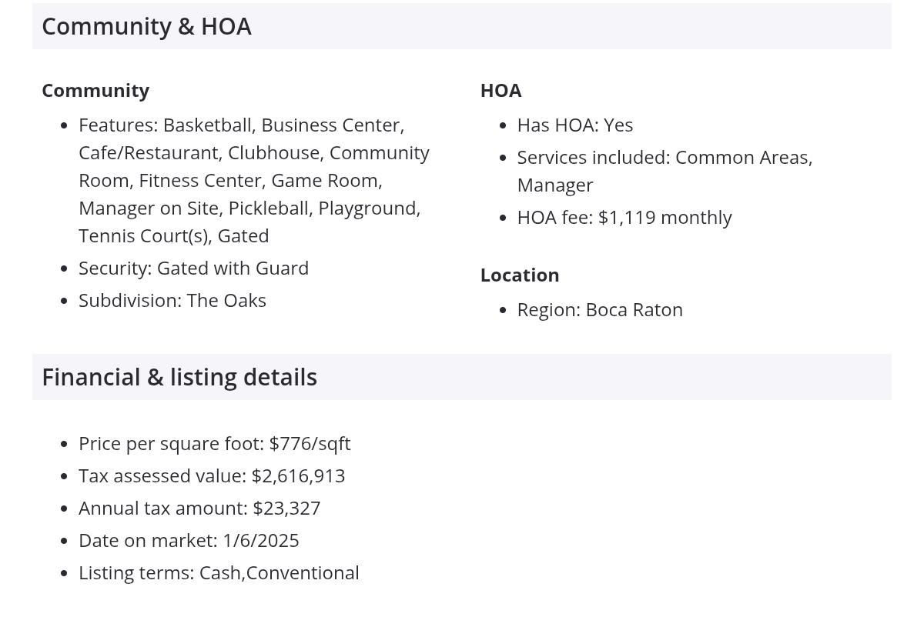
Task: Click Security: Gated with Guard
Action: click(x=193, y=268)
